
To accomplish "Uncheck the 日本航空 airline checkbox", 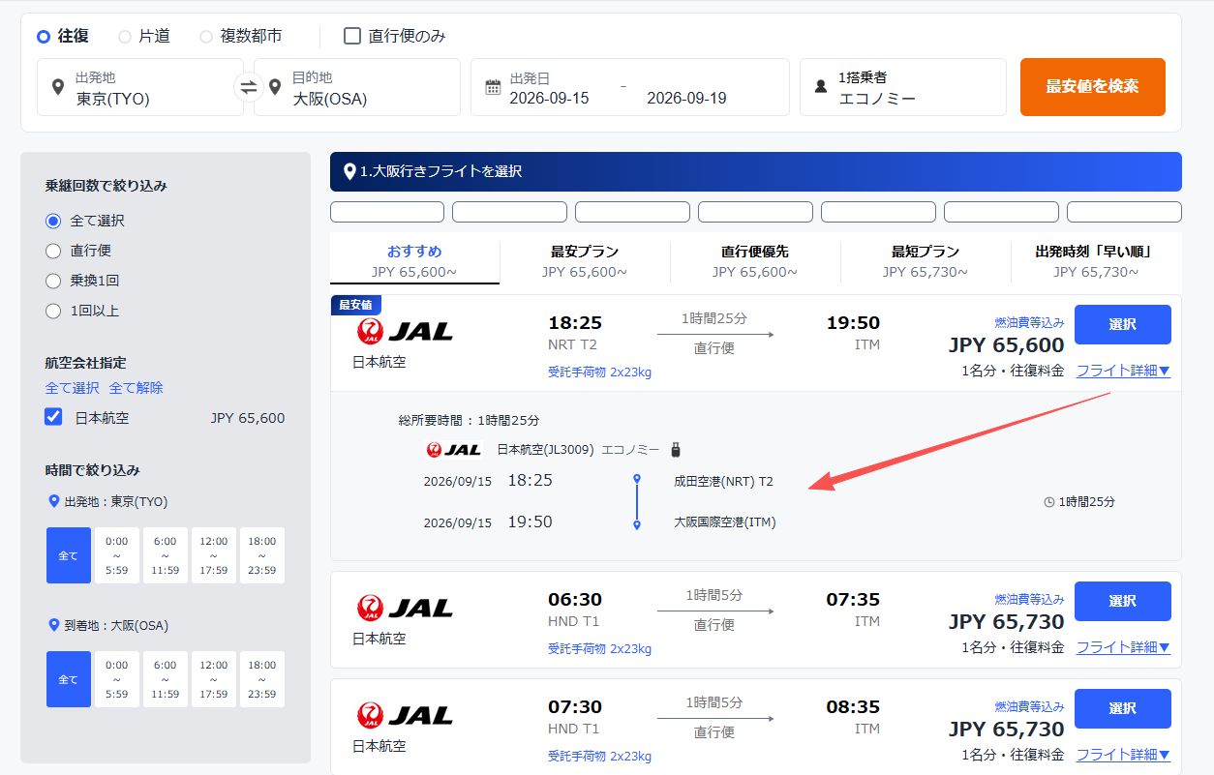I will click(53, 417).
